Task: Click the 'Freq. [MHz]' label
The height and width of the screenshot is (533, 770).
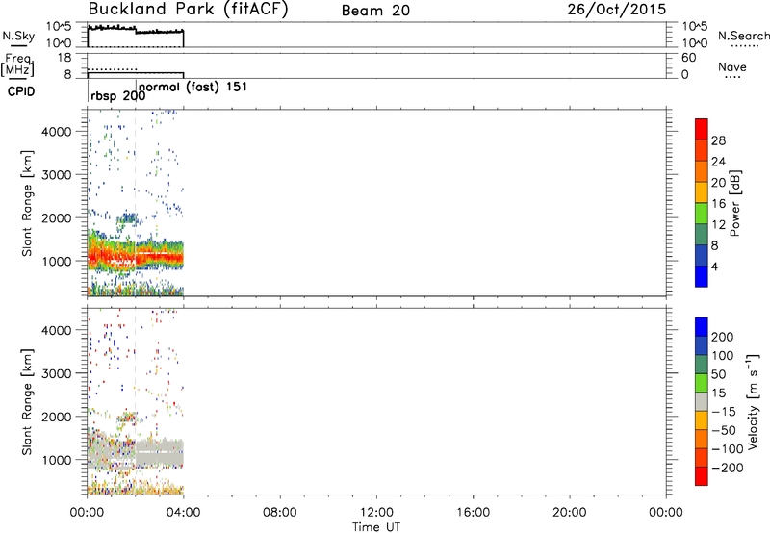Action: [18, 64]
